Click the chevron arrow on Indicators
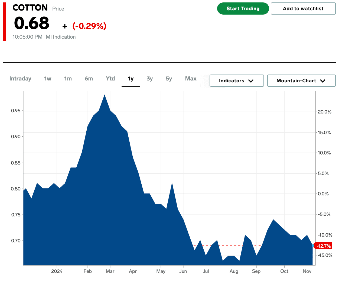This screenshot has width=352, height=283. click(x=251, y=81)
